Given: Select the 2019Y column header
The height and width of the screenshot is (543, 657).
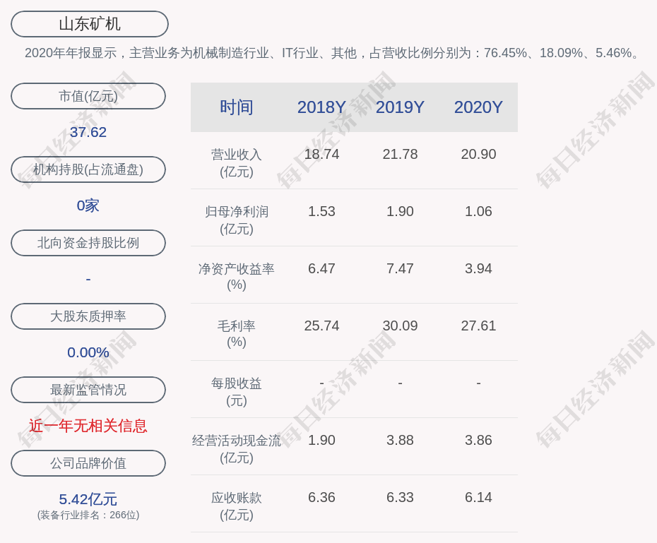Looking at the screenshot, I should pos(400,107).
